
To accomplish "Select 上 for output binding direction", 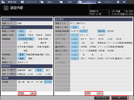I will pyautogui.click(x=84, y=27).
